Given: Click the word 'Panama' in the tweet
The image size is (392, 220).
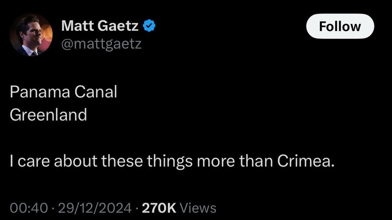Looking at the screenshot, I should click(x=40, y=92).
